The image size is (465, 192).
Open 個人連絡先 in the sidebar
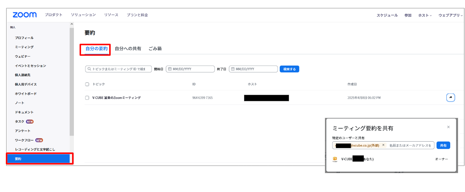click(x=23, y=75)
